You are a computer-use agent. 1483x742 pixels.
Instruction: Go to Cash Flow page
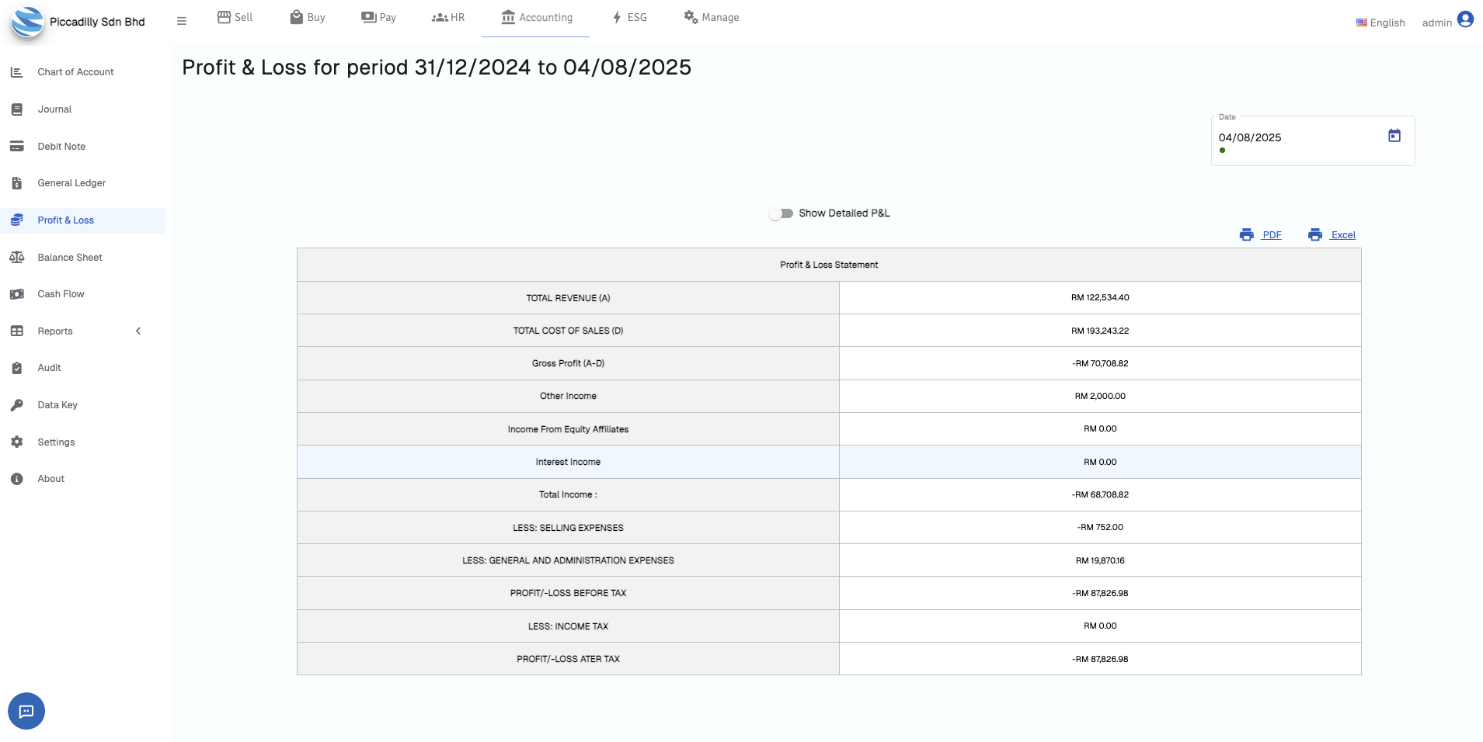[x=61, y=294]
